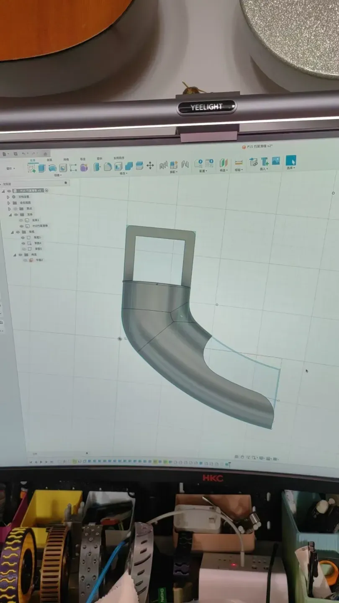Select the Hole tool icon
The image size is (339, 603).
pyautogui.click(x=63, y=167)
